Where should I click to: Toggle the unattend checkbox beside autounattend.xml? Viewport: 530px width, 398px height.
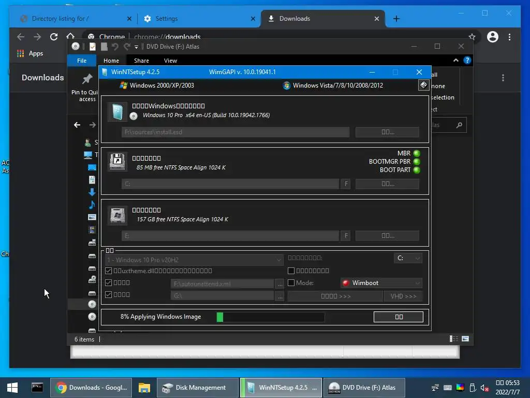(x=108, y=282)
